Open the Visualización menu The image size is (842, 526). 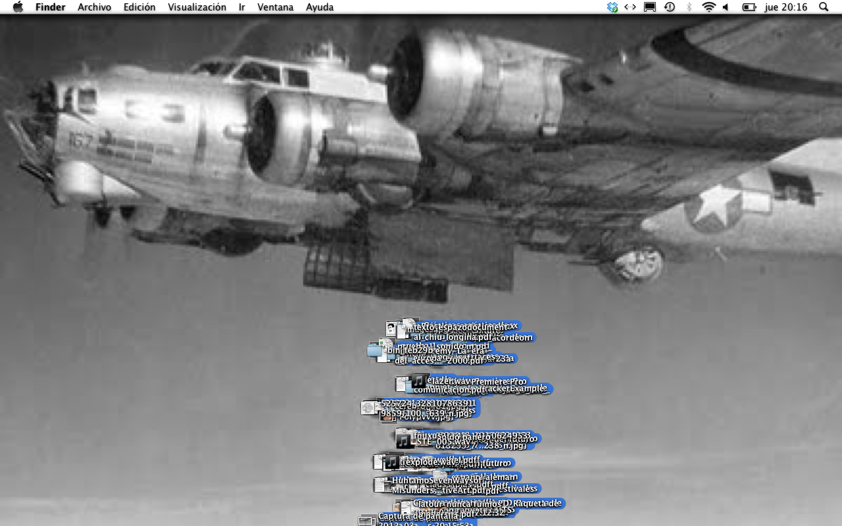coord(197,7)
